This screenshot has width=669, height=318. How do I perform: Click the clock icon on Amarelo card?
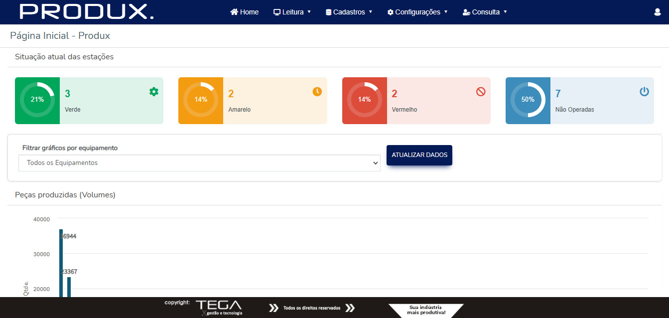(x=317, y=92)
